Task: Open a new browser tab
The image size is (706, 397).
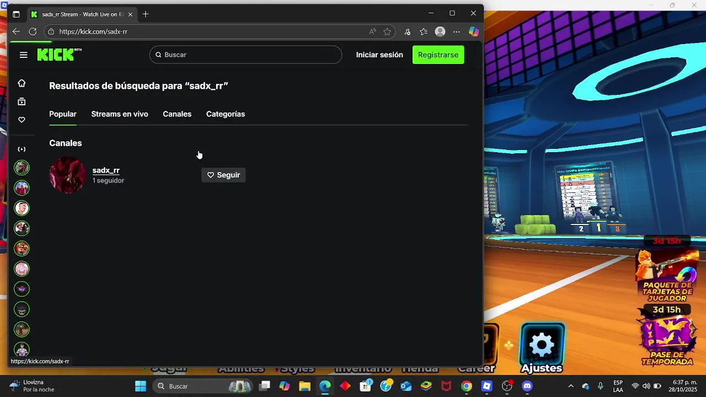Action: pyautogui.click(x=146, y=14)
